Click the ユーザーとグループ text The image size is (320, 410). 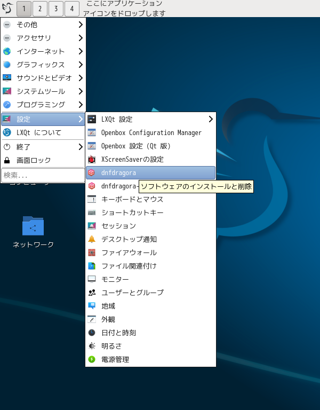click(x=133, y=293)
